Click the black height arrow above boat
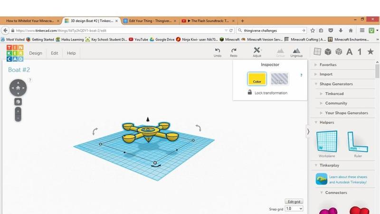The width and height of the screenshot is (380, 214). pyautogui.click(x=148, y=119)
